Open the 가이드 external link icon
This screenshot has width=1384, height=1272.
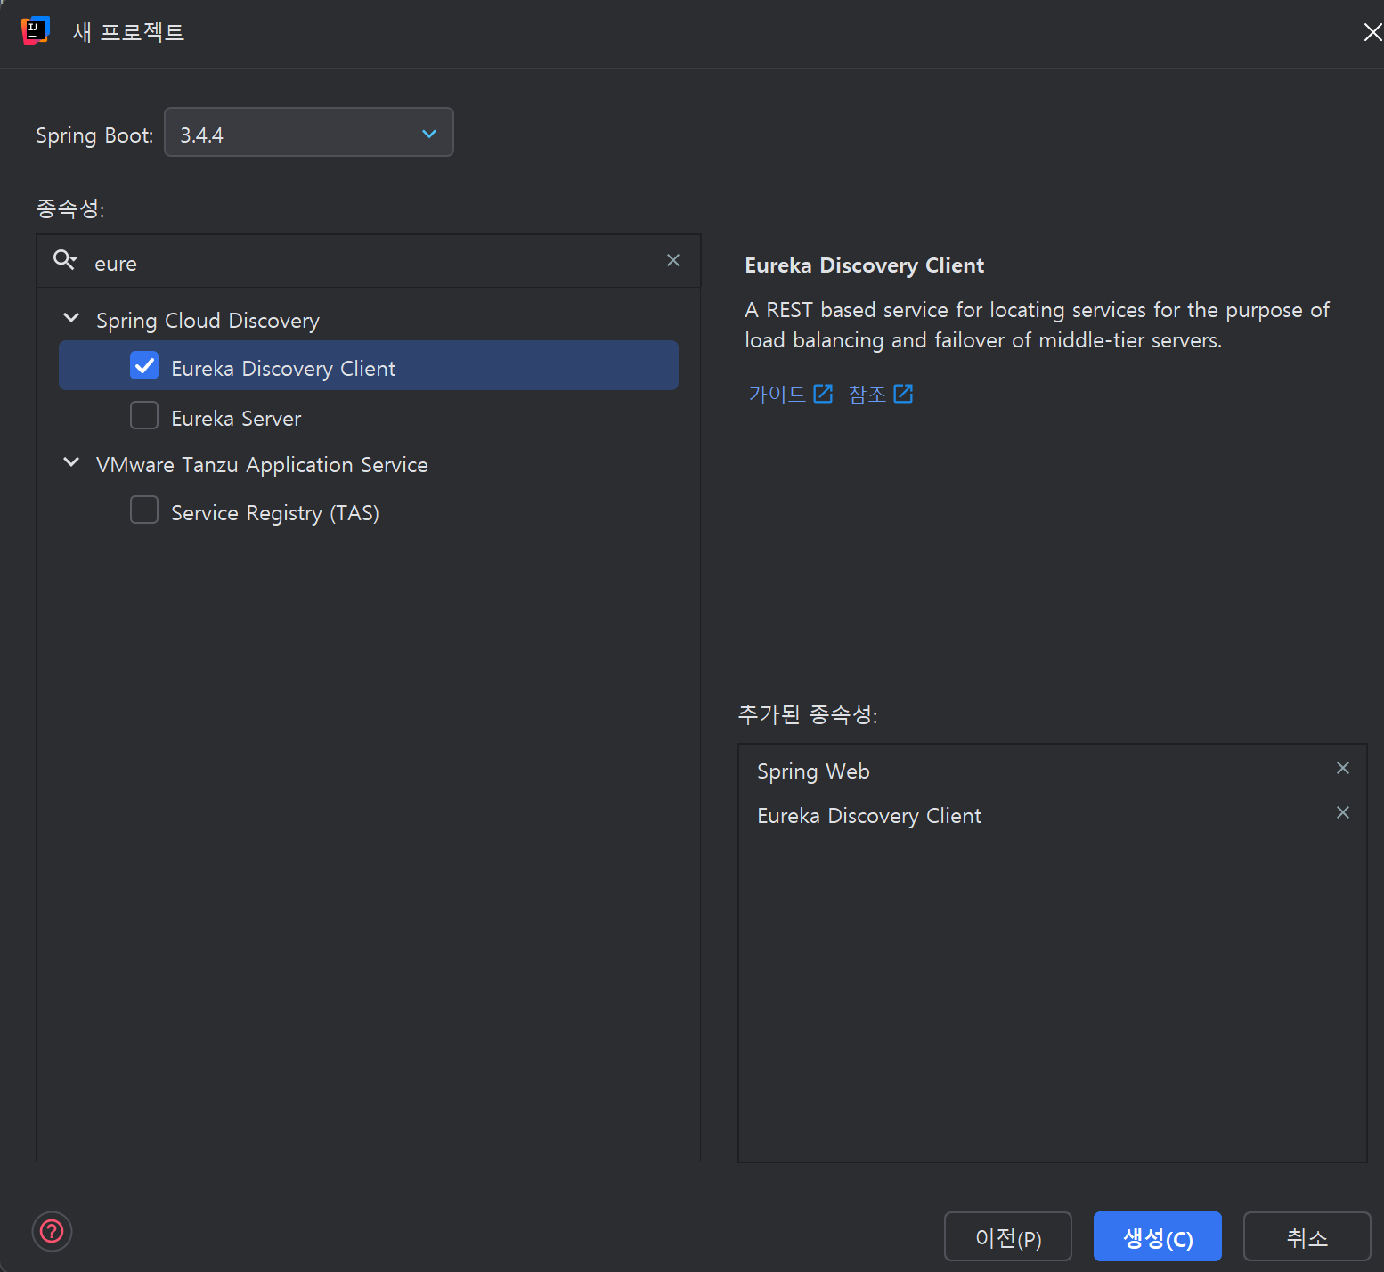tap(823, 394)
